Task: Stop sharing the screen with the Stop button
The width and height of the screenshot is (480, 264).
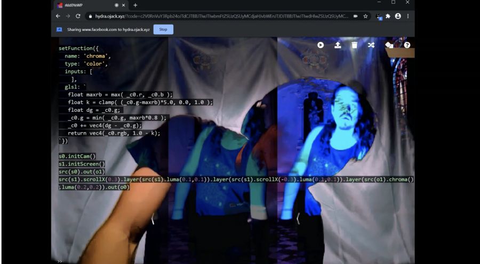Action: (x=163, y=29)
